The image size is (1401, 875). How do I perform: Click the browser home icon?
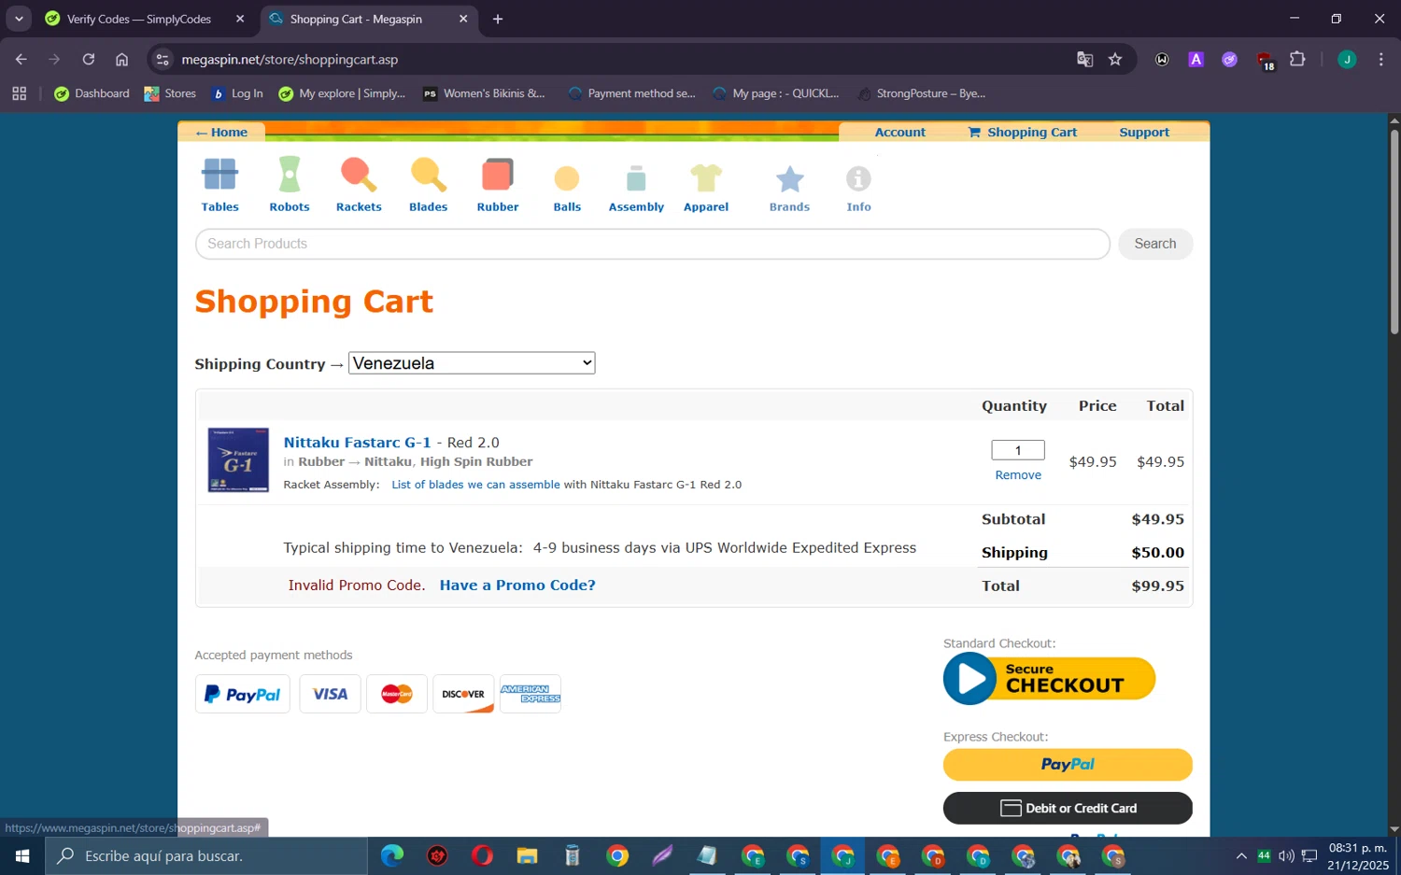121,59
